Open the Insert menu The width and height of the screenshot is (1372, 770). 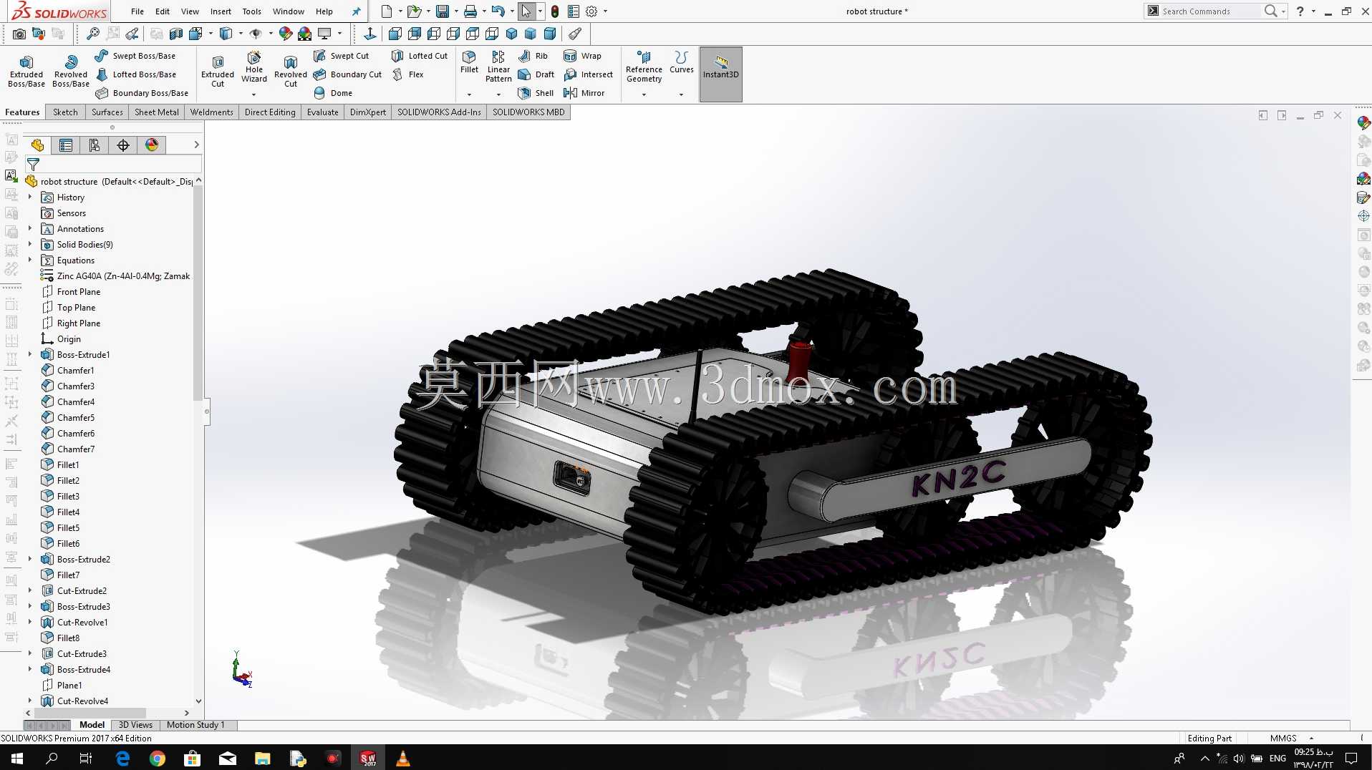(x=221, y=11)
